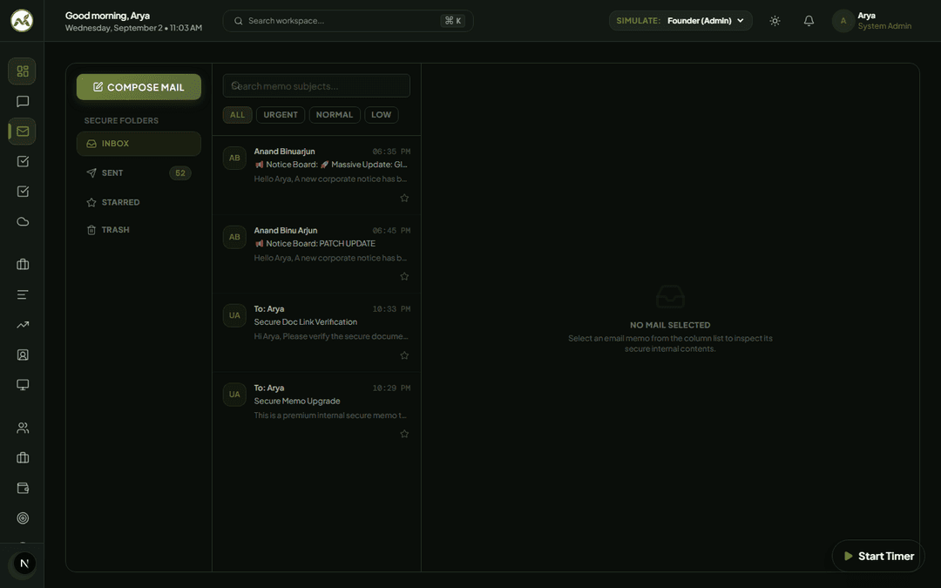The width and height of the screenshot is (941, 588).
Task: Filter mails by URGENT
Action: coord(281,115)
